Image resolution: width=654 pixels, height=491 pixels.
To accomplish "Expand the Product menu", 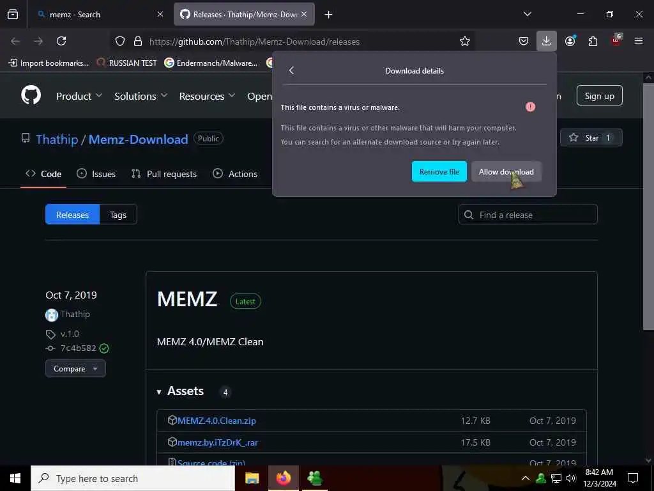I will pos(79,96).
